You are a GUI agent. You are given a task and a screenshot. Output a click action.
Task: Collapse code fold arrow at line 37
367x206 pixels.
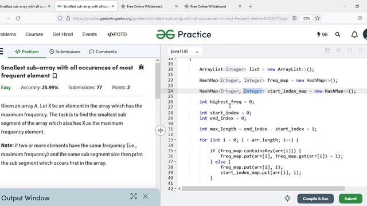pos(175,161)
